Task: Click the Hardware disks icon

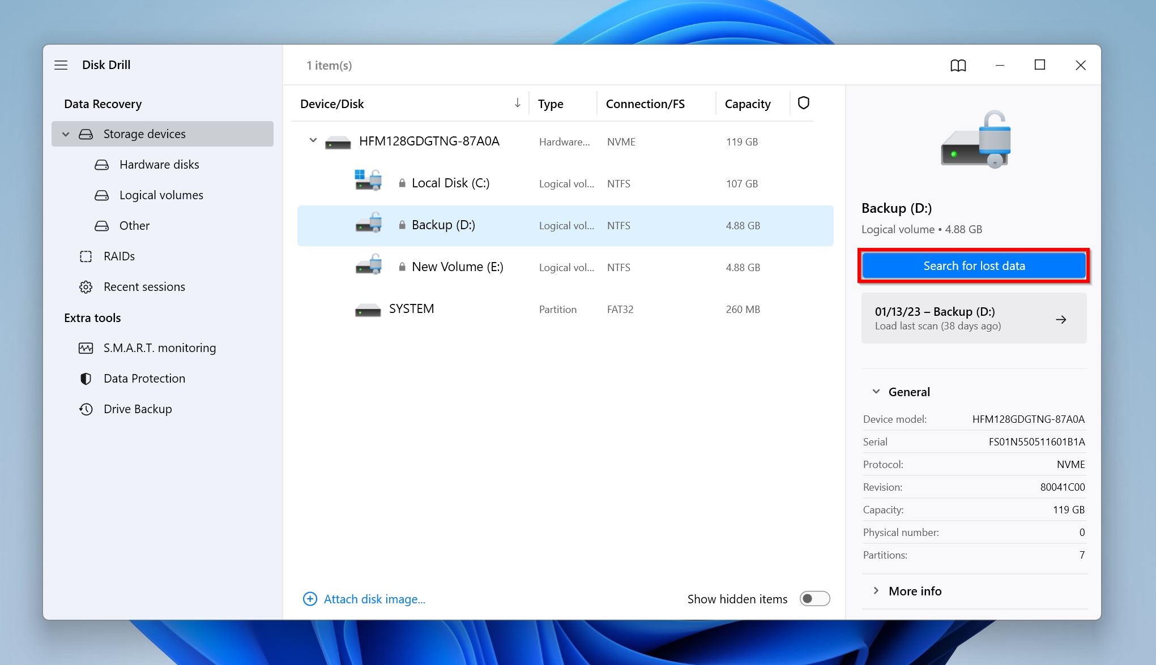Action: [101, 165]
